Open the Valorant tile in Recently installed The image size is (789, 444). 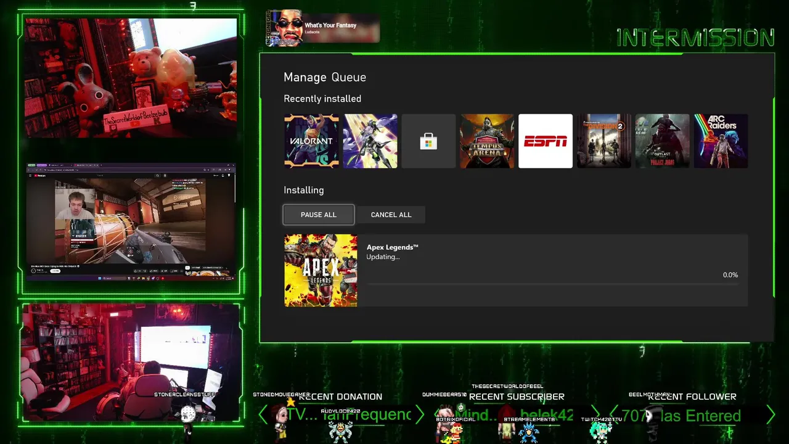pyautogui.click(x=311, y=141)
